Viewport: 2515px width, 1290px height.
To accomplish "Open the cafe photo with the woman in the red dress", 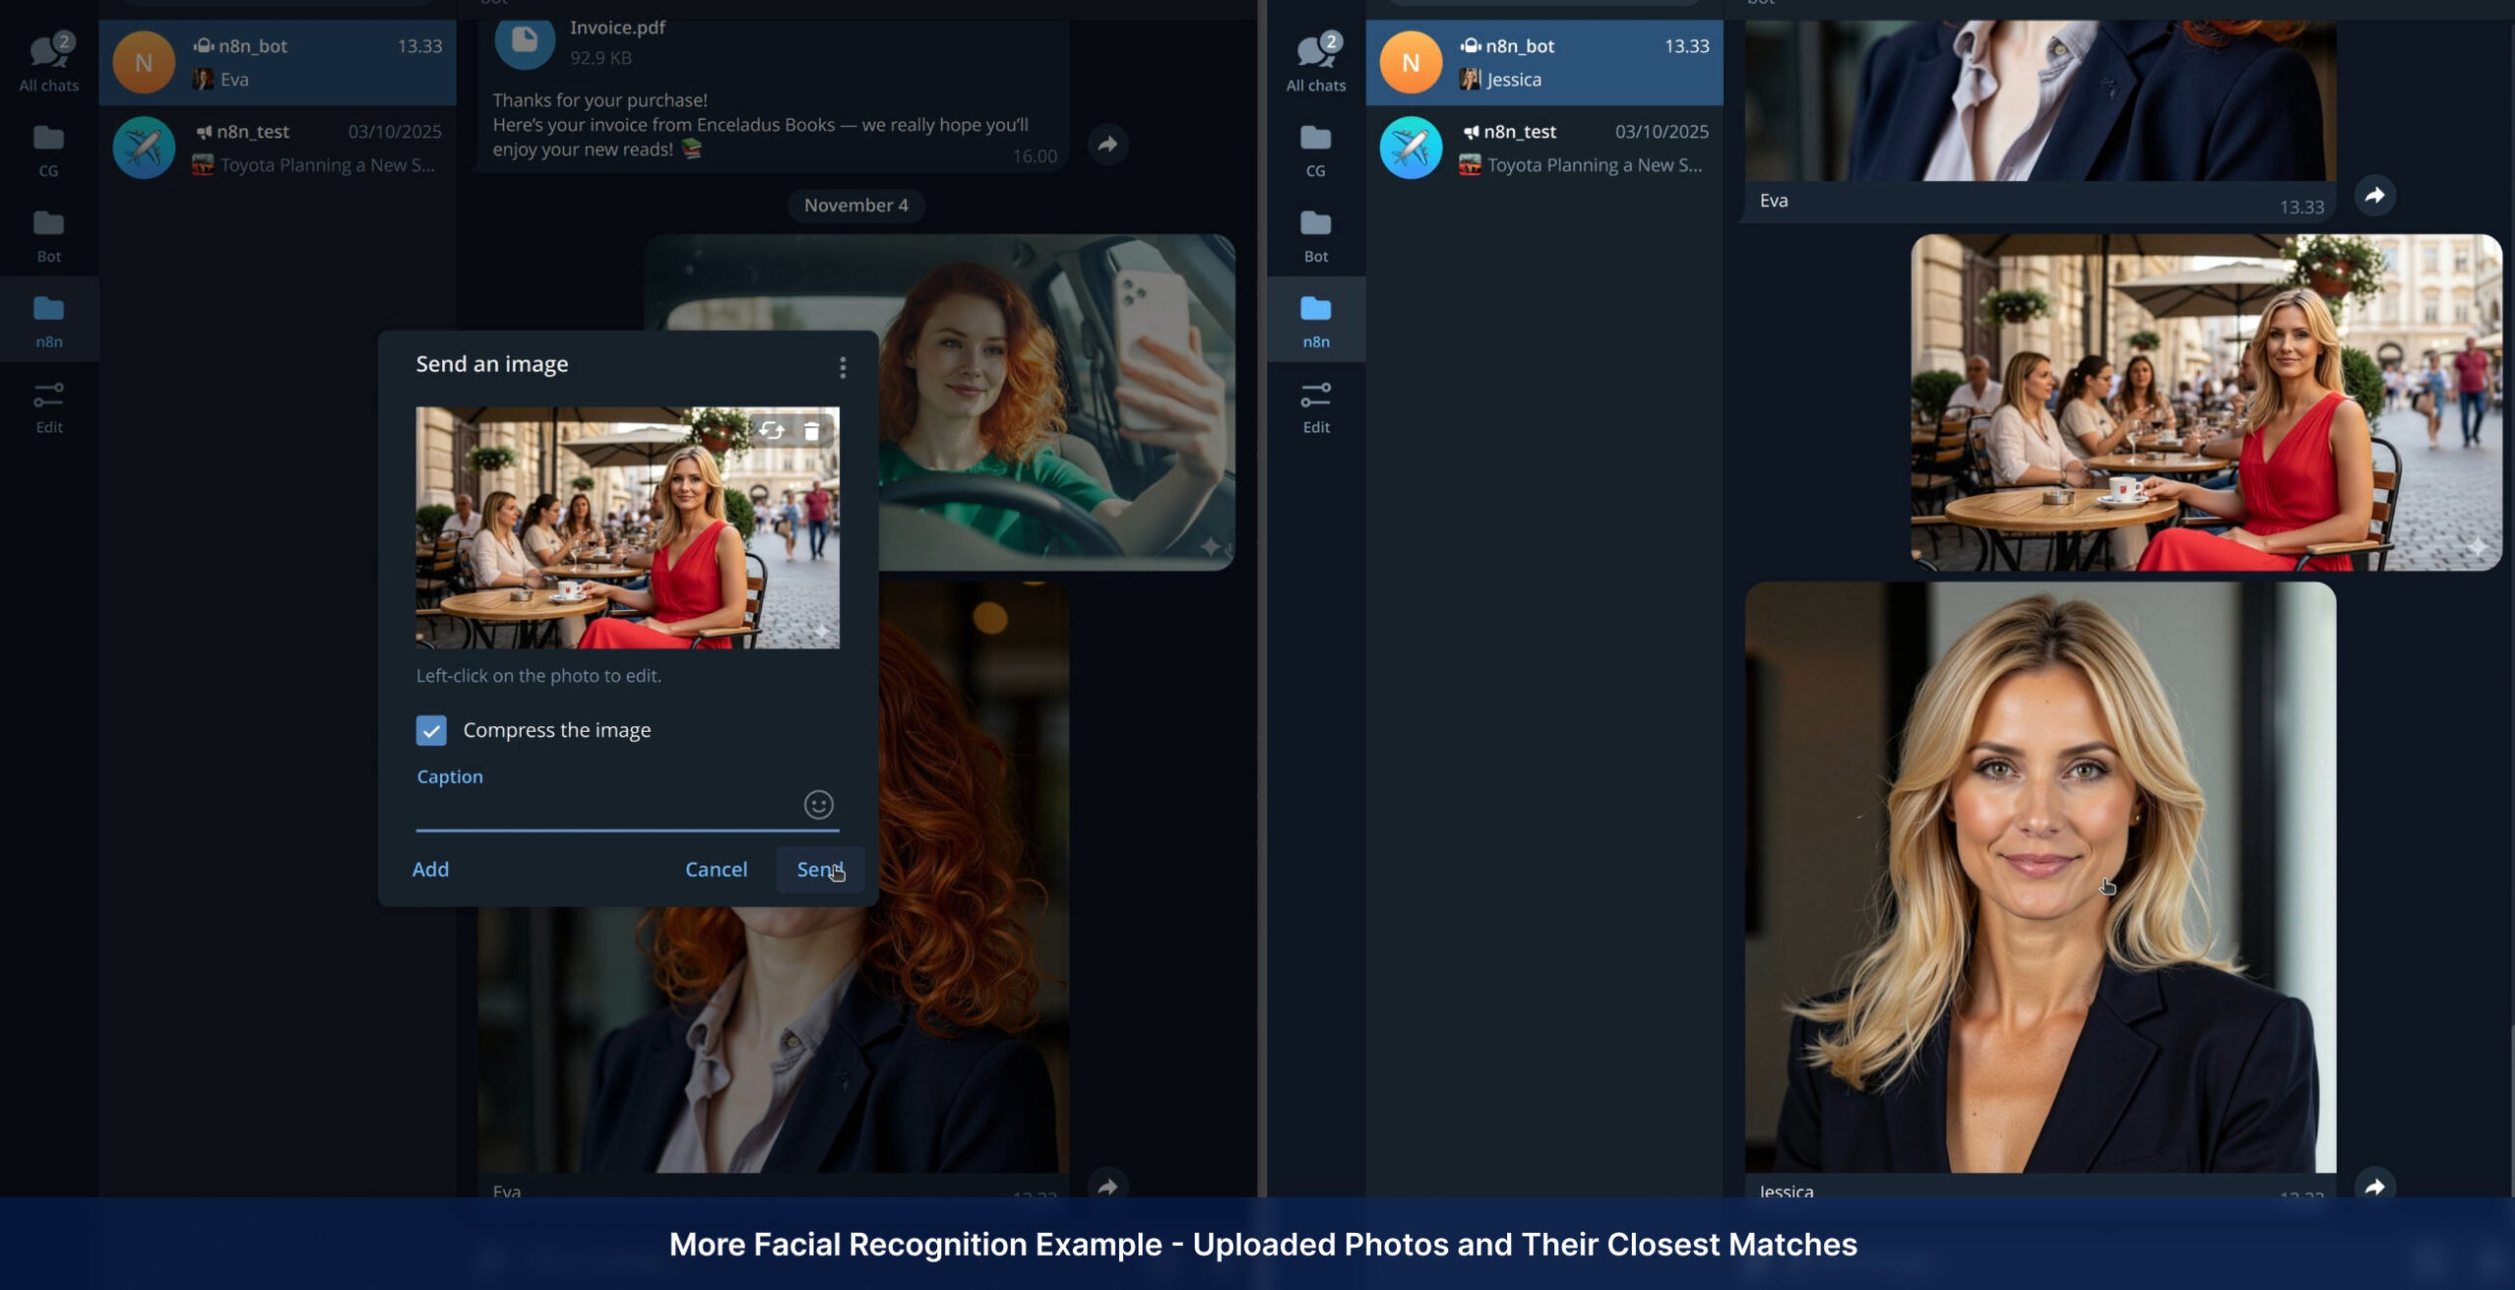I will (x=2206, y=402).
